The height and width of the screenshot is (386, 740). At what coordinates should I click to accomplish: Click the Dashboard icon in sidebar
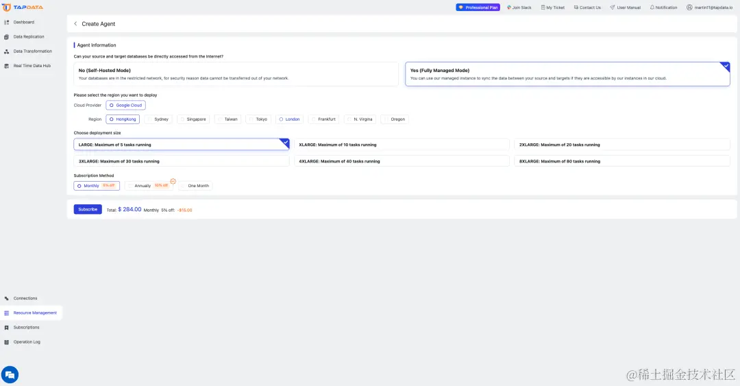pos(7,22)
